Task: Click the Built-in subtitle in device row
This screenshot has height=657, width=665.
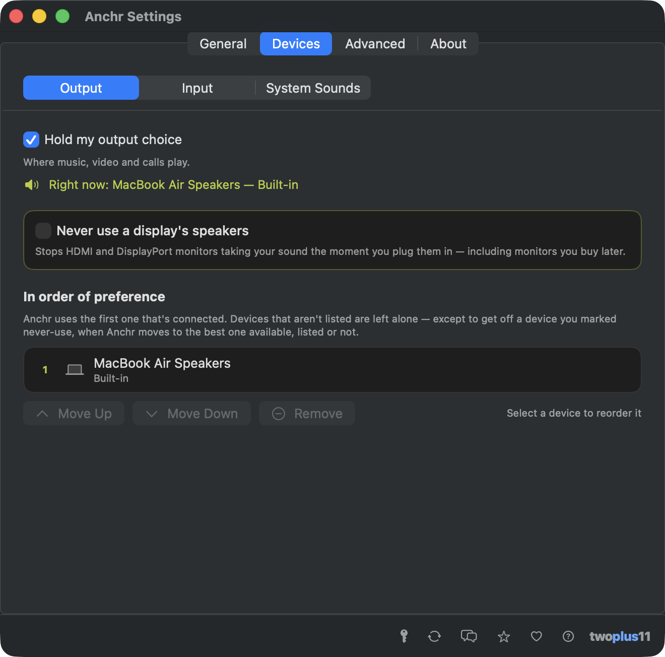Action: pos(111,378)
